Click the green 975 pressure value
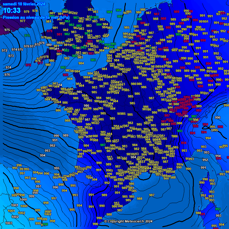 click(27, 35)
